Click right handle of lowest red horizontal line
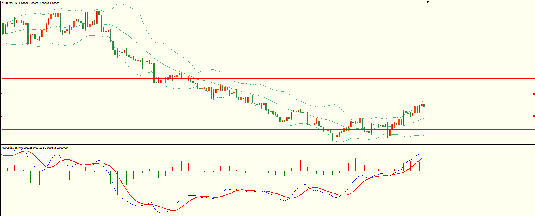Screen dimensions: 535x216 534,129
